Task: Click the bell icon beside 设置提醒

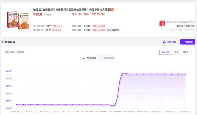Action: coord(164,42)
